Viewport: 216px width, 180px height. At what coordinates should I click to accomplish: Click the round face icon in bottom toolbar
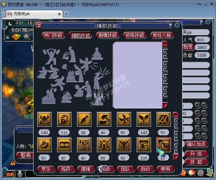200,173
